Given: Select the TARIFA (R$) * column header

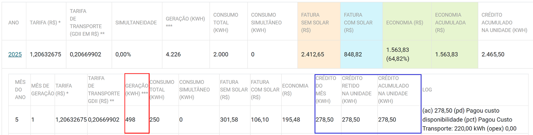Looking at the screenshot, I should coord(45,22).
